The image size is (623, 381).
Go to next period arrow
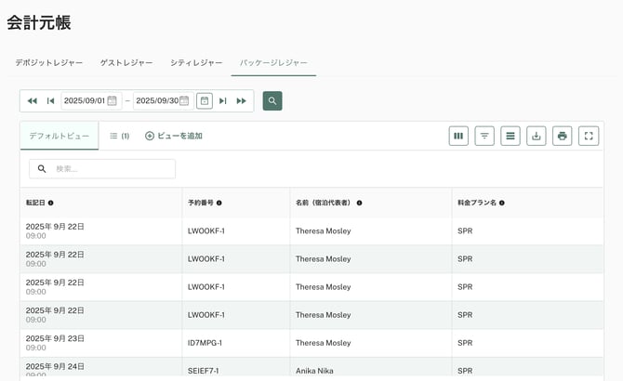(x=223, y=100)
